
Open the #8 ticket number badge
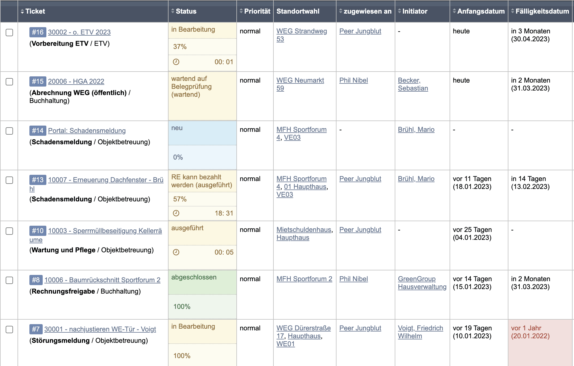[36, 280]
